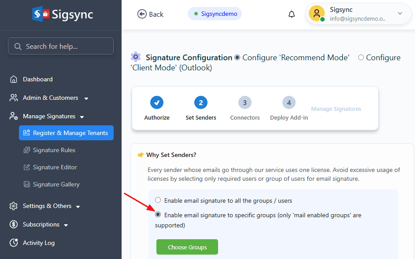Image resolution: width=415 pixels, height=259 pixels.
Task: Open Dashboard via the home icon
Action: click(x=14, y=80)
